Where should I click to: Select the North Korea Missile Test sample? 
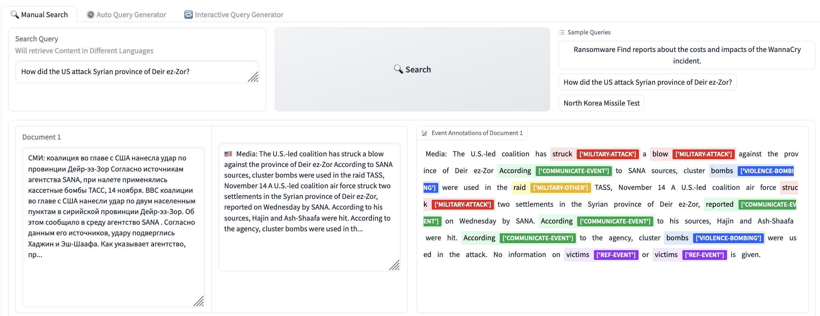(601, 103)
